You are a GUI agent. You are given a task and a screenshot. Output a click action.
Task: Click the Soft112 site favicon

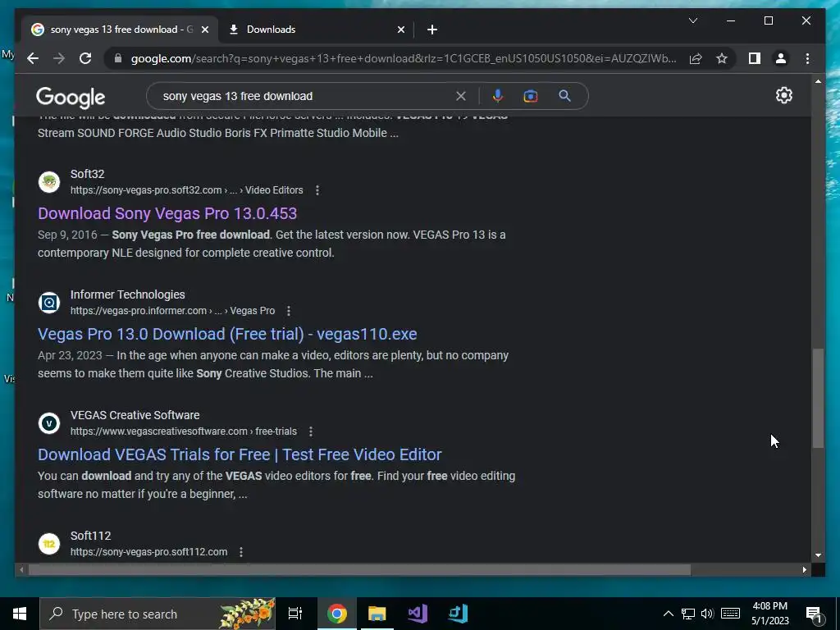[x=48, y=544]
